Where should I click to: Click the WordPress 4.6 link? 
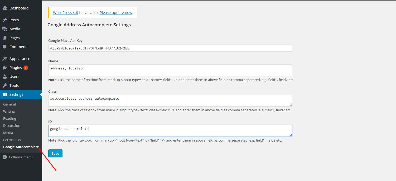tap(65, 12)
